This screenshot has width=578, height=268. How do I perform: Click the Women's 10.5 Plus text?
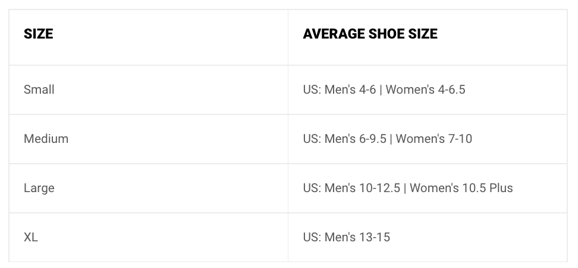(x=461, y=188)
